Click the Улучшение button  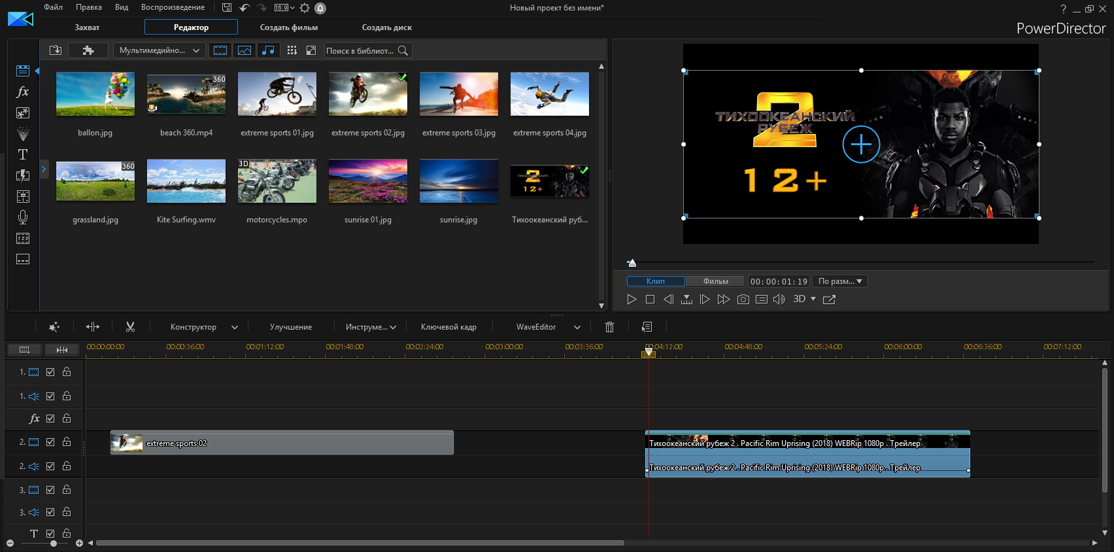click(291, 327)
